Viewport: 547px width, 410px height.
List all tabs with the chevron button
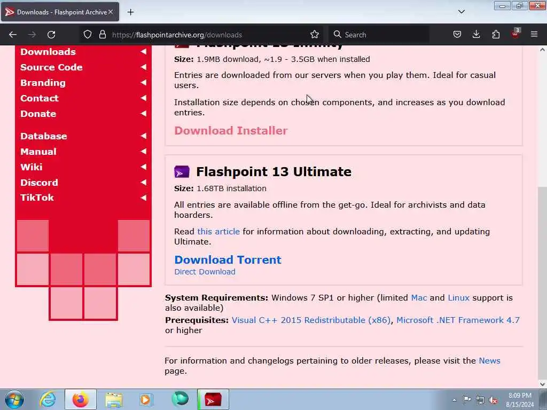pos(461,12)
